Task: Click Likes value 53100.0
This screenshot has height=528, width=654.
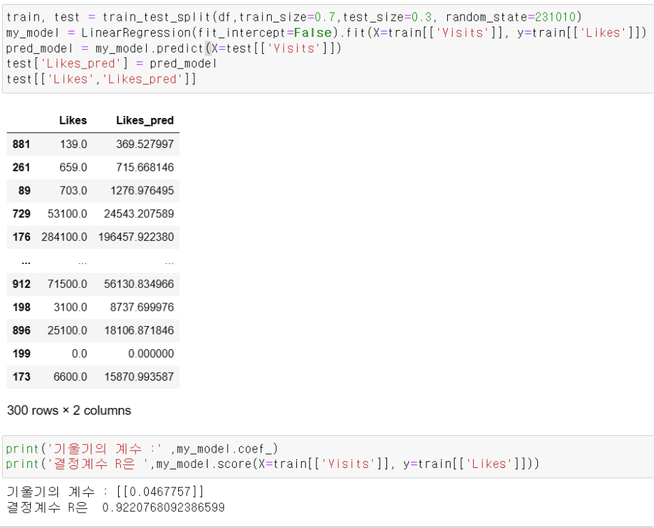Action: tap(67, 214)
